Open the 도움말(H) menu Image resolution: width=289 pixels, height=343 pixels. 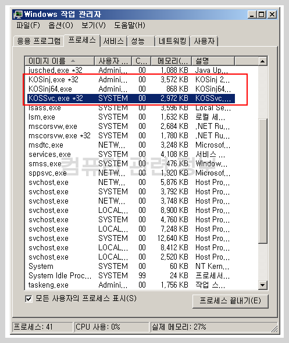(x=130, y=26)
